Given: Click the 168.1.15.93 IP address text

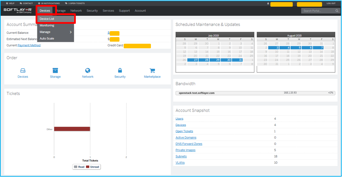Looking at the screenshot, I should (290, 93).
